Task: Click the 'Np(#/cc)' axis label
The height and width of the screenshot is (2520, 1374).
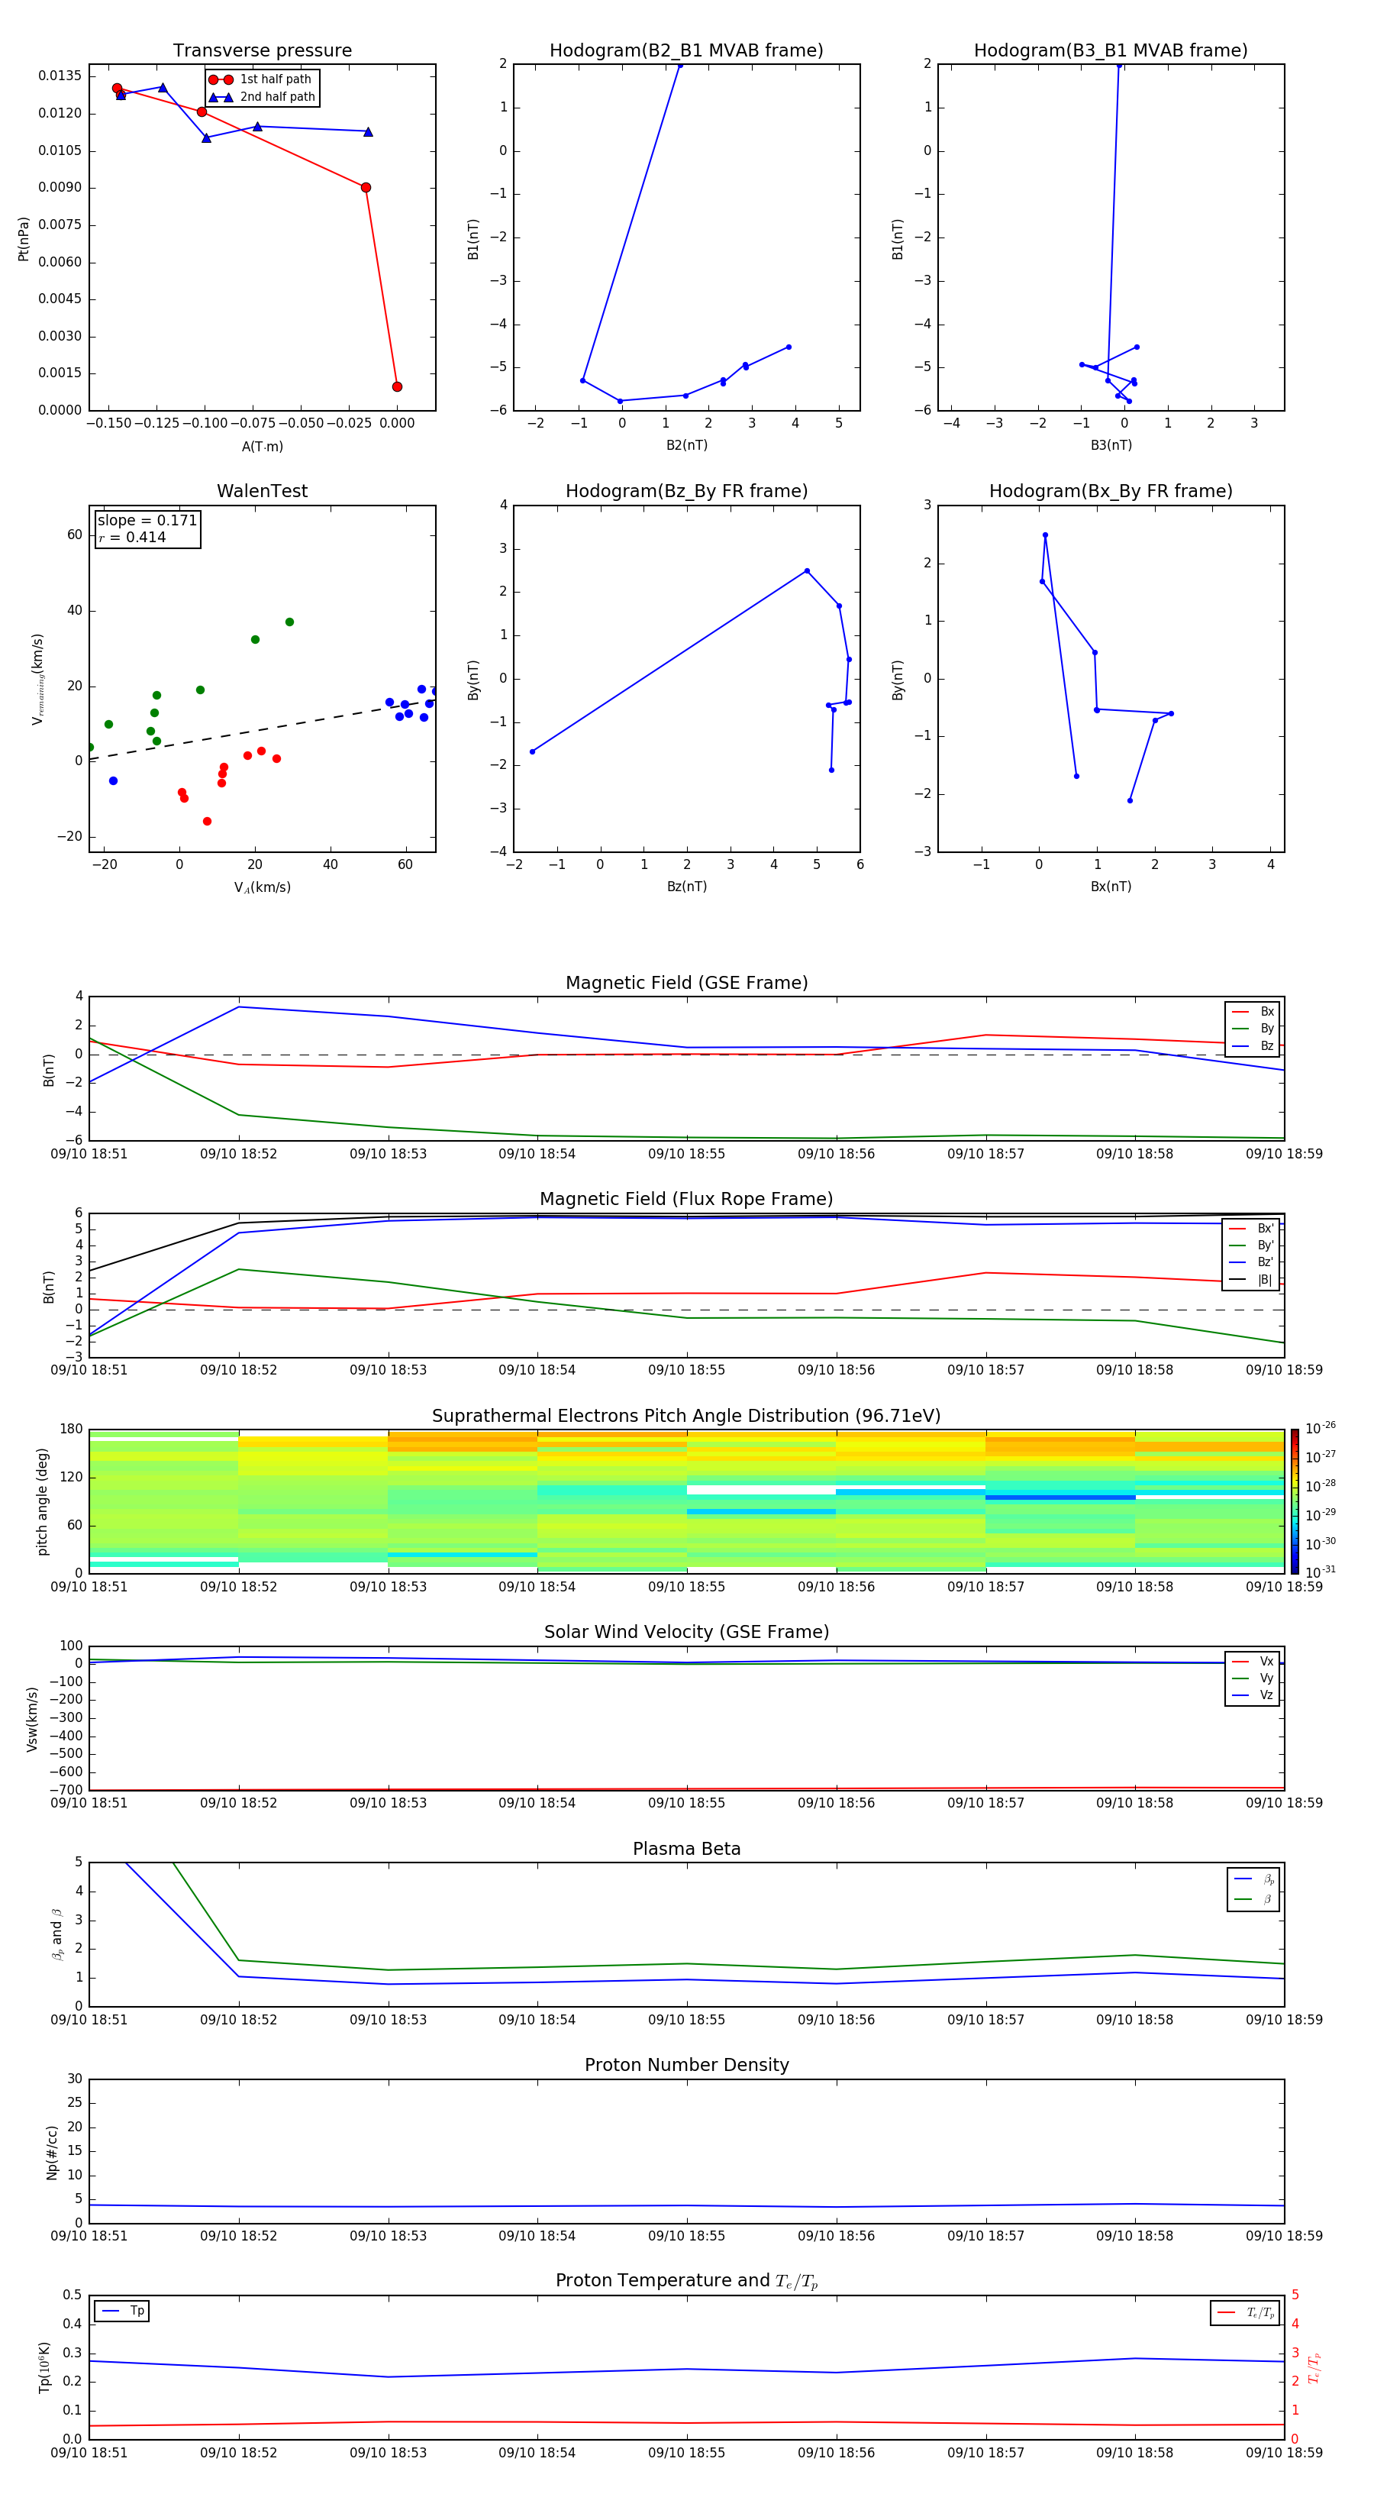Action: 52,2152
